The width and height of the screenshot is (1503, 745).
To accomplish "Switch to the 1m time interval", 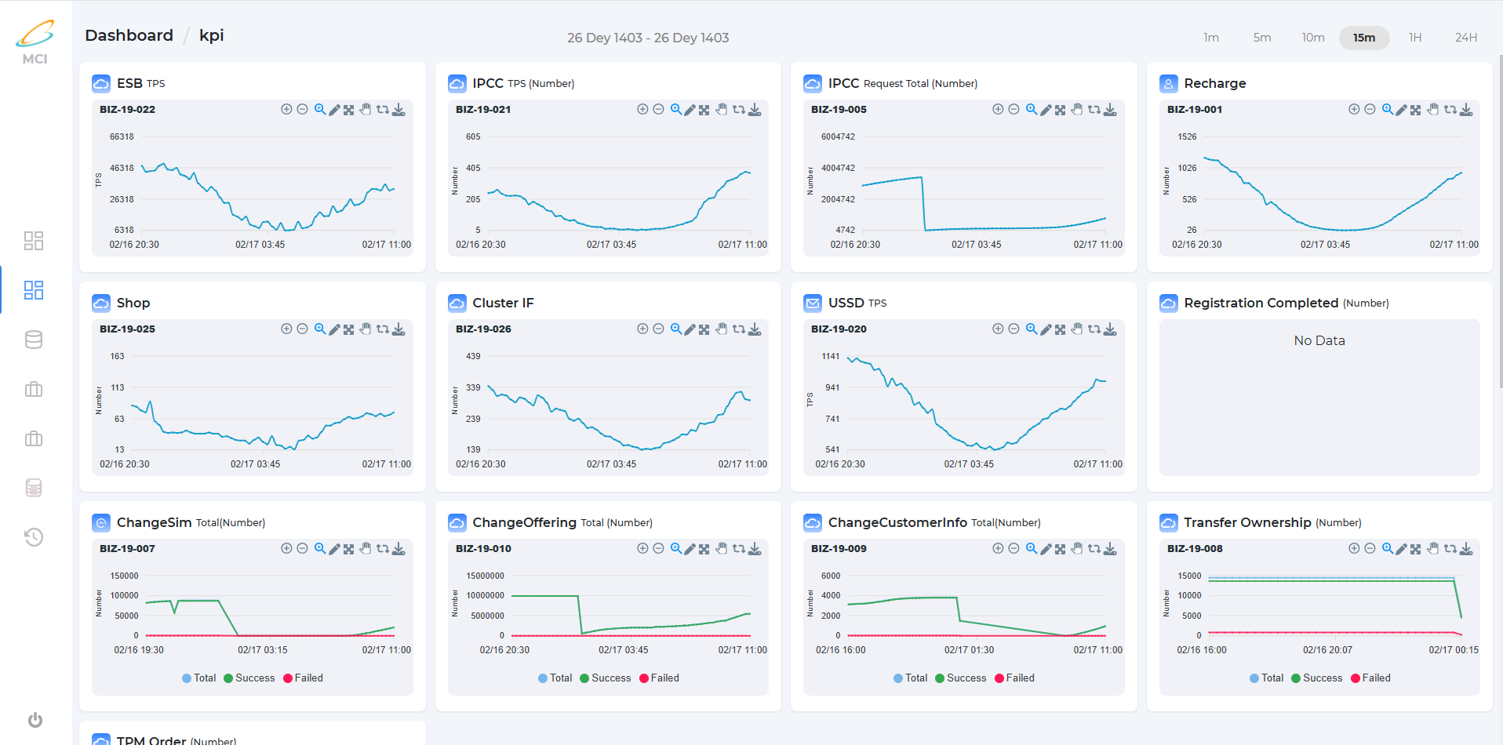I will pyautogui.click(x=1211, y=38).
